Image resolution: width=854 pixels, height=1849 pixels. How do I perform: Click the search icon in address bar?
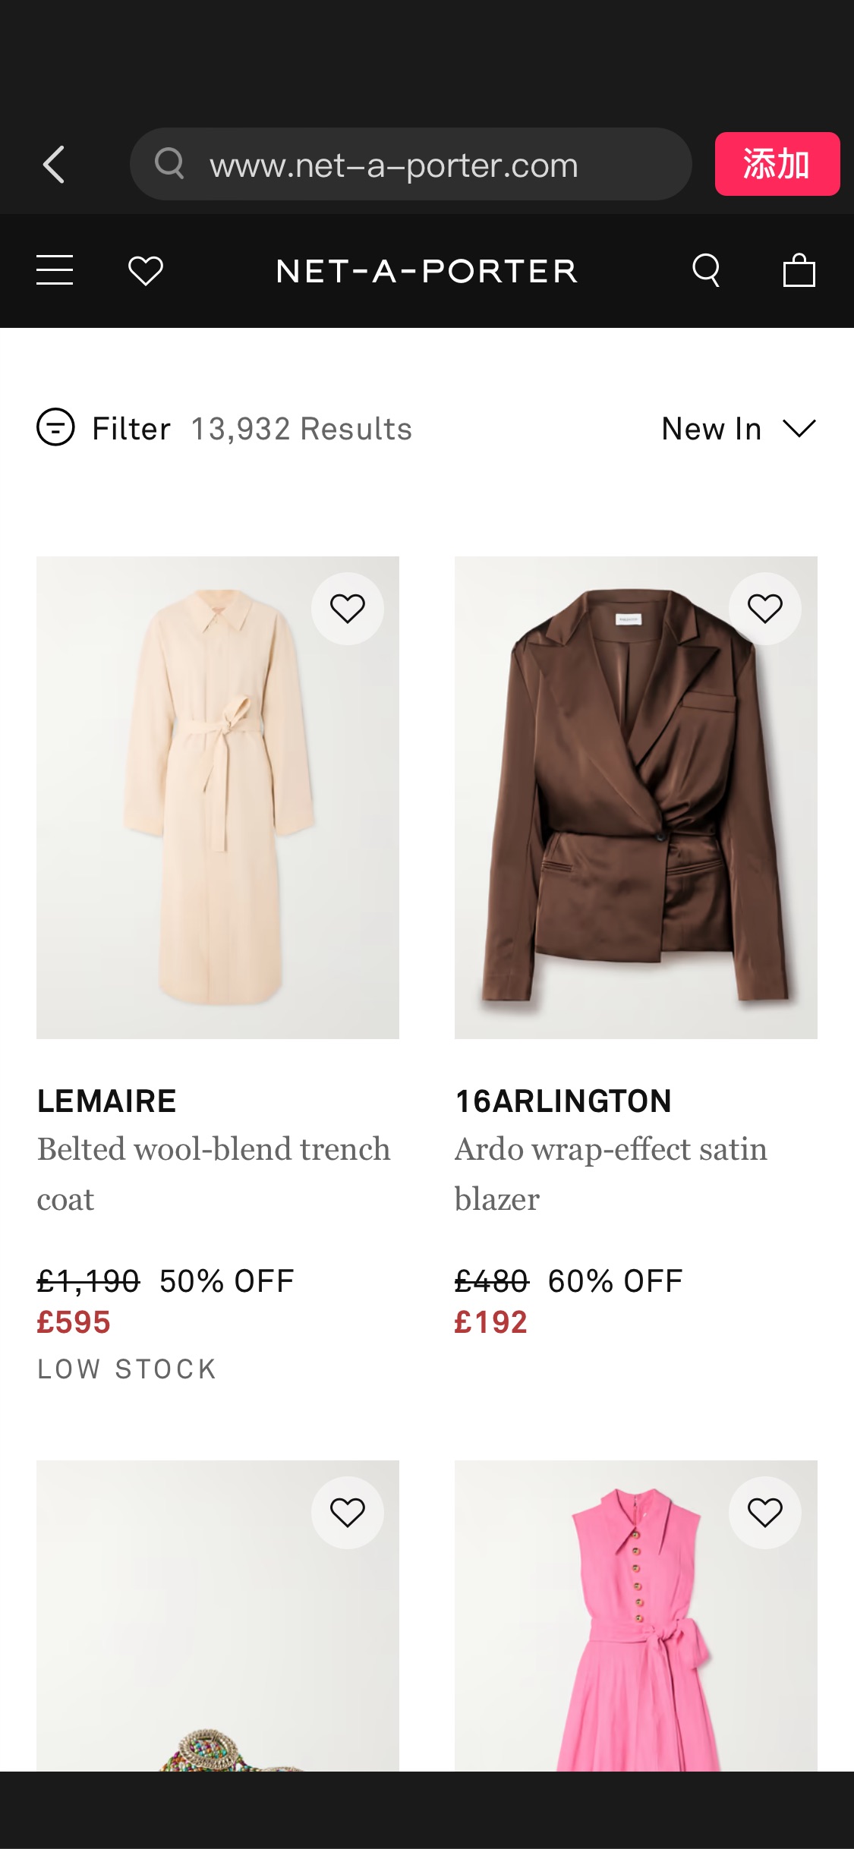169,163
